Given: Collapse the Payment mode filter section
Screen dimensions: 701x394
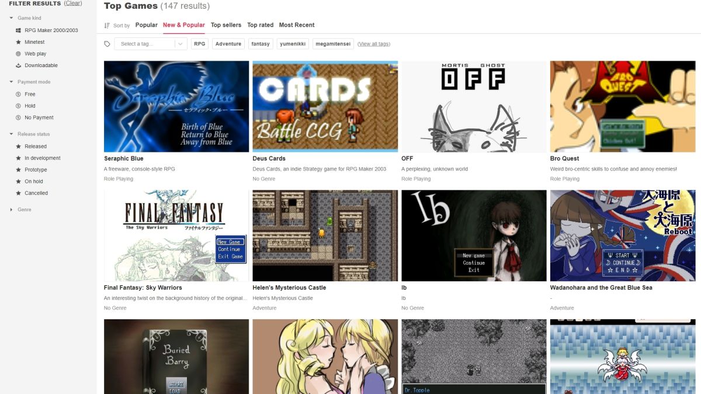Looking at the screenshot, I should [33, 82].
